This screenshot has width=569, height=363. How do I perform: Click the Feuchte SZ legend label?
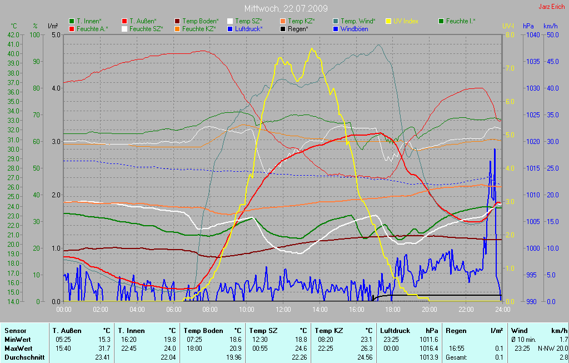pos(146,28)
